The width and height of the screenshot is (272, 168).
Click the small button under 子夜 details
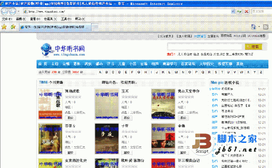point(127,153)
